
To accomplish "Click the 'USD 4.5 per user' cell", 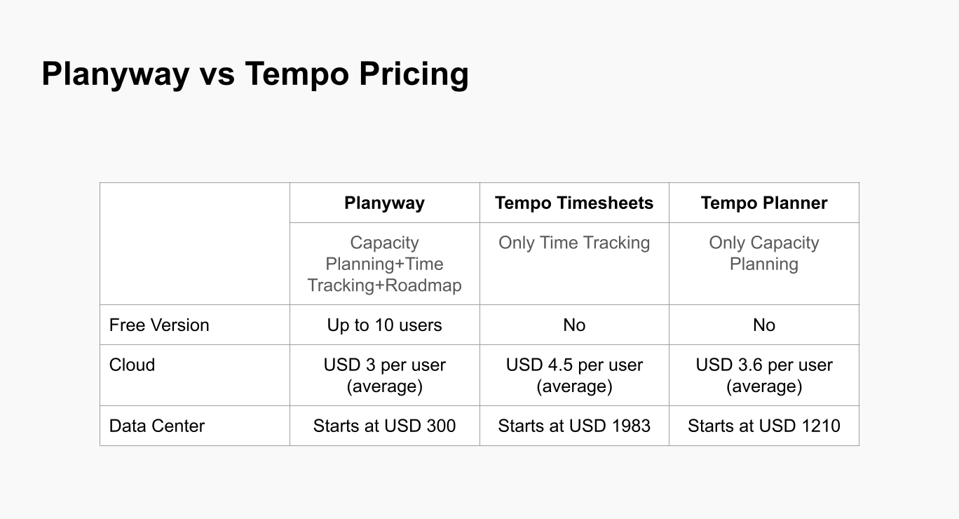I will click(573, 375).
